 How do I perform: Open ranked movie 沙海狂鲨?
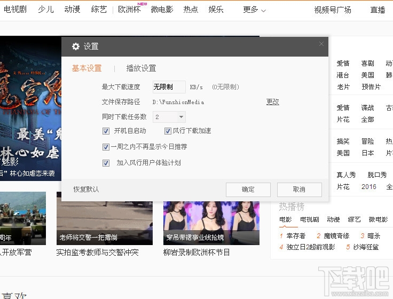(366, 247)
